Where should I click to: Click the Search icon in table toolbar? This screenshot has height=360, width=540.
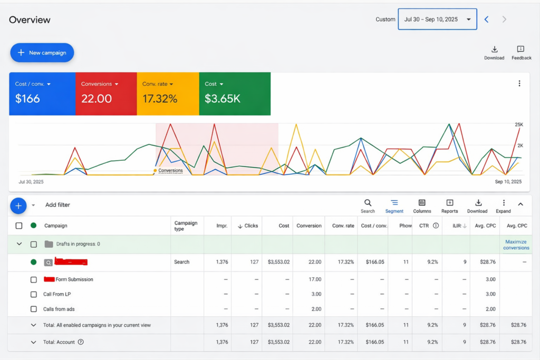coord(368,203)
